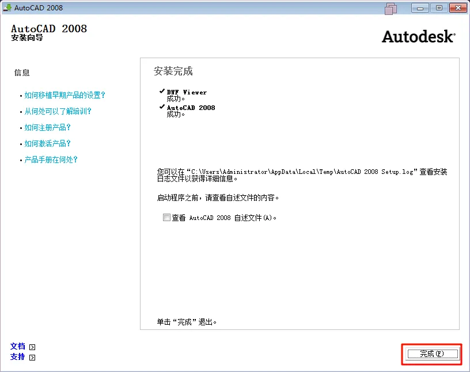The width and height of the screenshot is (470, 372).
Task: Click the DWF Viewer success entry
Action: pyautogui.click(x=183, y=96)
